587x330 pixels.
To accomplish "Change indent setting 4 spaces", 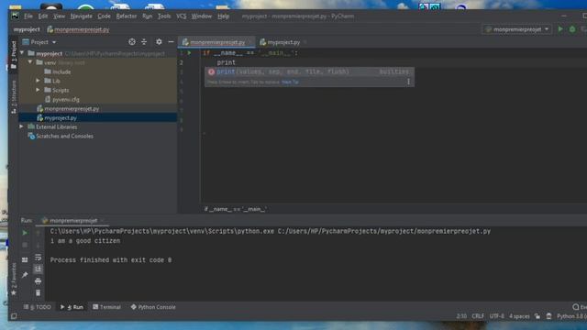I will click(x=519, y=316).
